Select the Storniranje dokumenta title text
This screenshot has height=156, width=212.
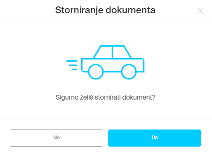(105, 10)
